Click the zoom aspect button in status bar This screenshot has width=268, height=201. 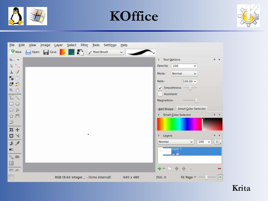(220, 177)
